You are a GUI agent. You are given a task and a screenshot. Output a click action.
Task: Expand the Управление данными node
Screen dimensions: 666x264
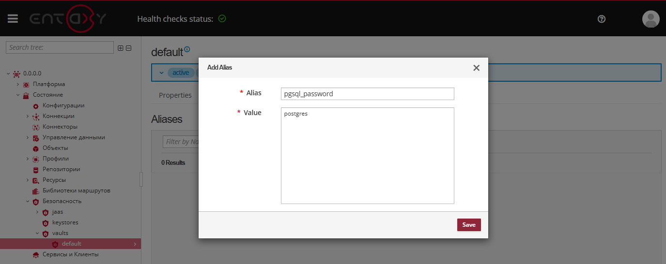click(28, 137)
